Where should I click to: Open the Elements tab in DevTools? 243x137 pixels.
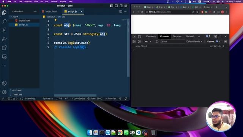tap(151, 37)
